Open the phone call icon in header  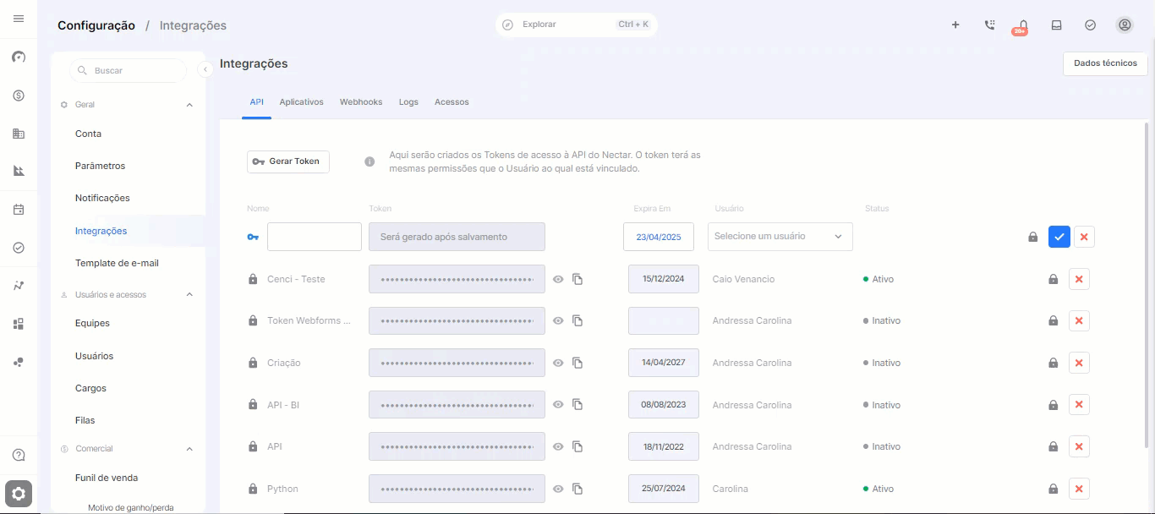989,25
